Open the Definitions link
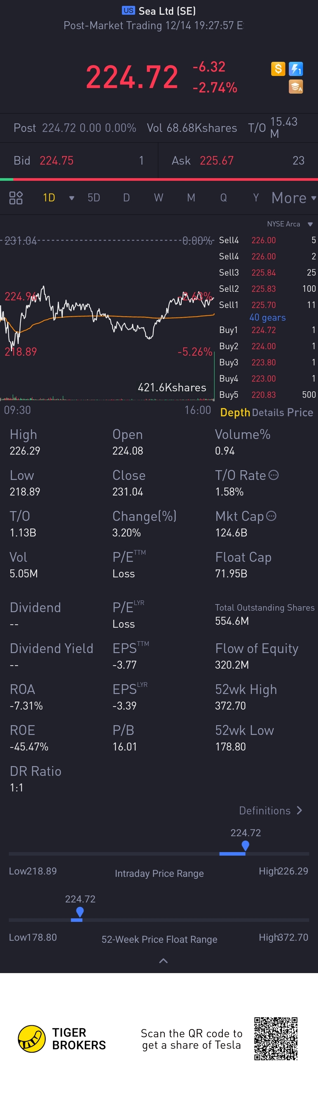Viewport: 318px width, 1105px height. click(270, 810)
